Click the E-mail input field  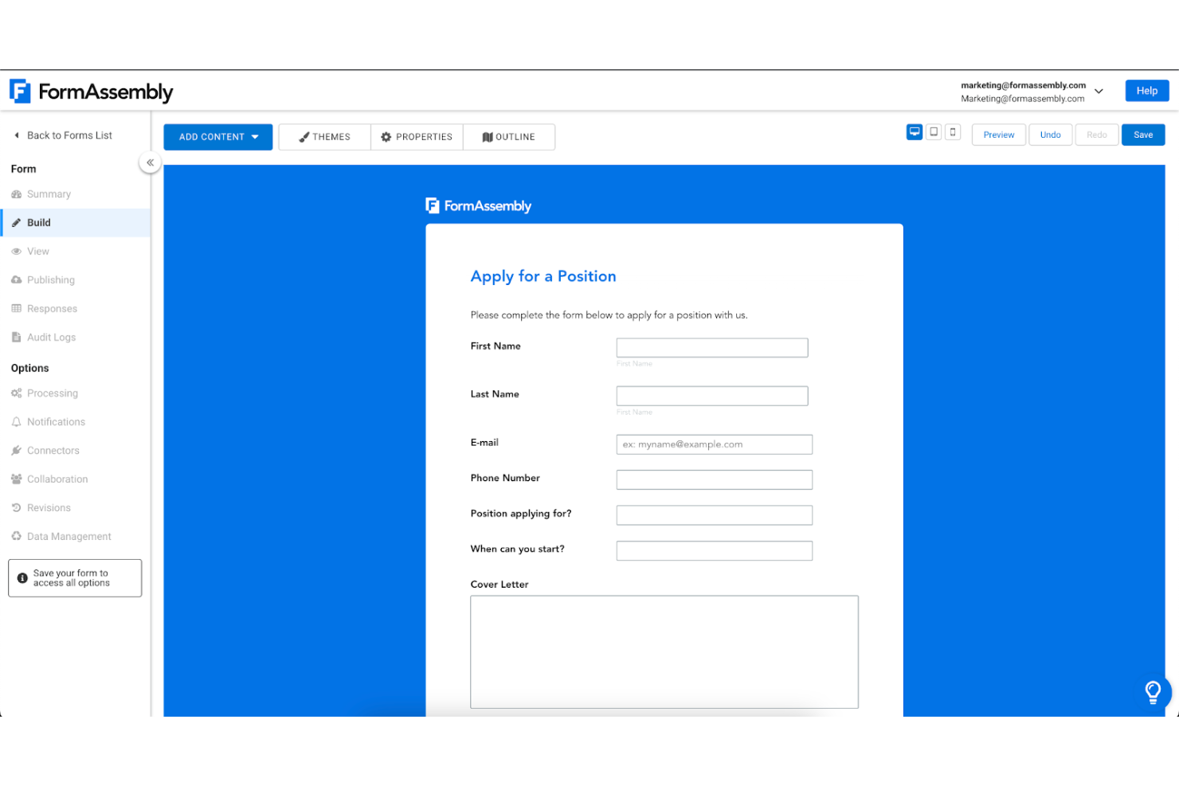(715, 444)
